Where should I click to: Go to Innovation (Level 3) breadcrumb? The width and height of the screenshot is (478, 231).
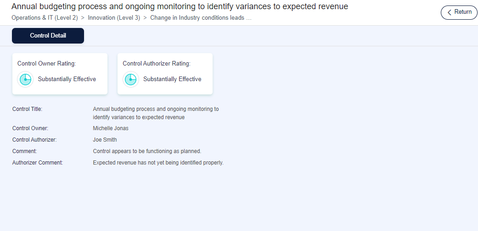point(114,18)
